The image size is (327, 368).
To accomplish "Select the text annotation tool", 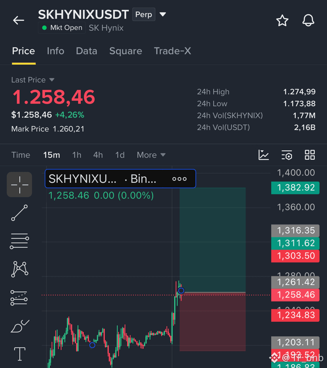I will [20, 354].
